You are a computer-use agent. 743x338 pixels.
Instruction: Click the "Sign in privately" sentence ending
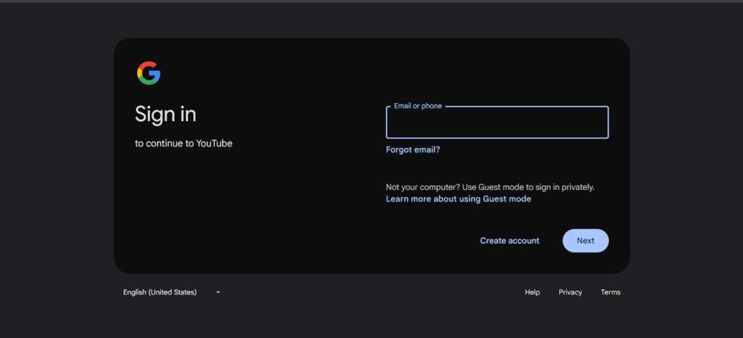coord(562,187)
